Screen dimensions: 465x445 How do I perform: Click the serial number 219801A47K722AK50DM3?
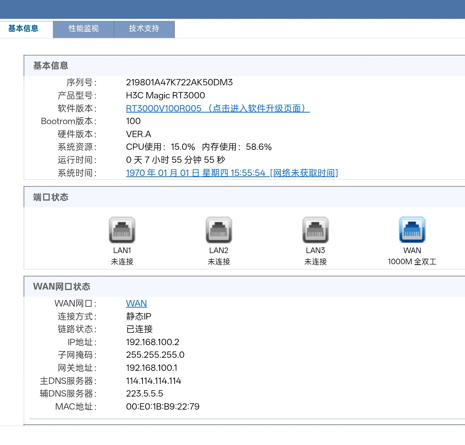click(x=179, y=82)
